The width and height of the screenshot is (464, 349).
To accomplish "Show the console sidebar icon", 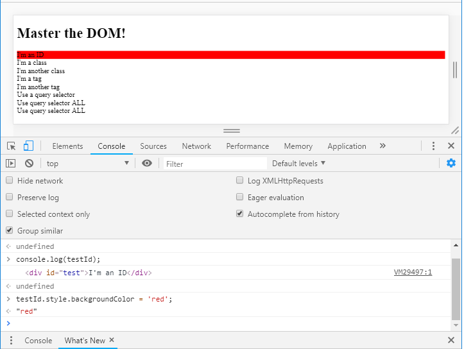I will coord(11,163).
